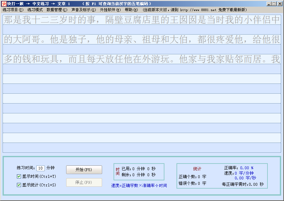Viewport: 284px width, 201px height.
Task: Toggle the 显示时间 checkbox
Action: pyautogui.click(x=19, y=176)
